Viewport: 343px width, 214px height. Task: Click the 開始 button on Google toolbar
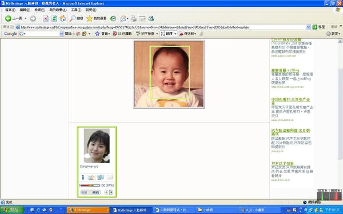[x=68, y=34]
